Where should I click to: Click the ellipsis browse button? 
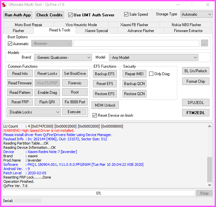pyautogui.click(x=204, y=43)
